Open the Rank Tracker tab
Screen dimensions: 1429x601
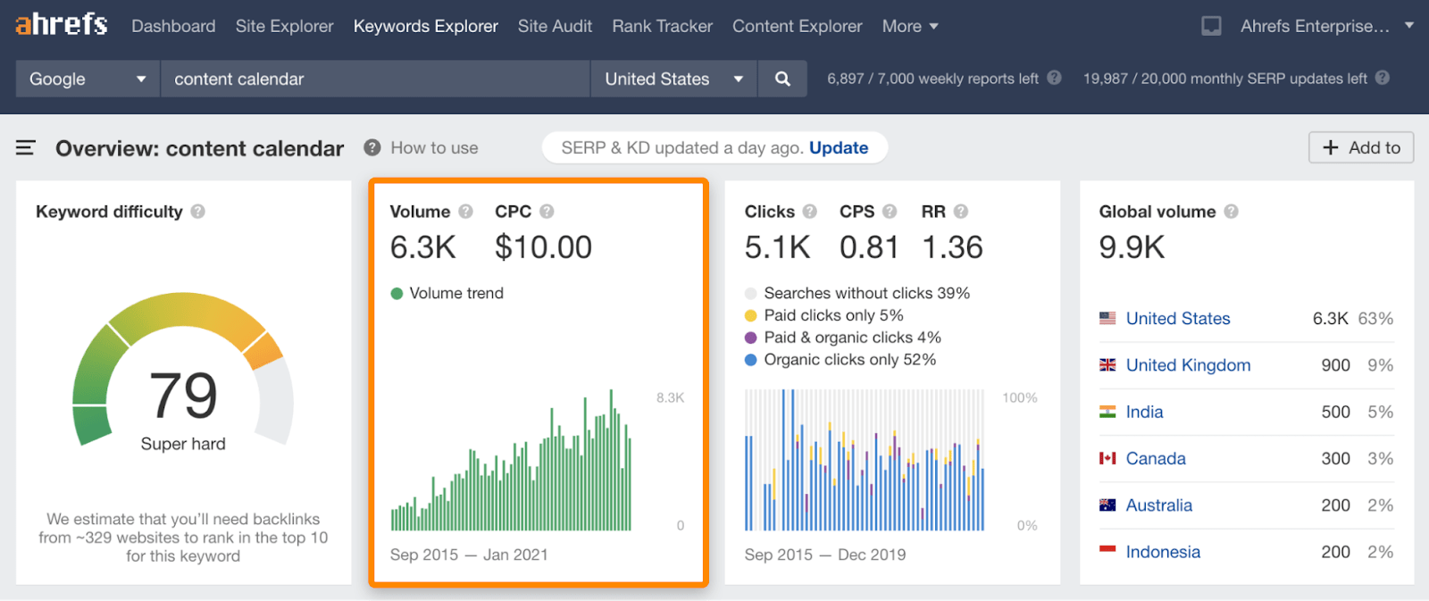pos(662,26)
